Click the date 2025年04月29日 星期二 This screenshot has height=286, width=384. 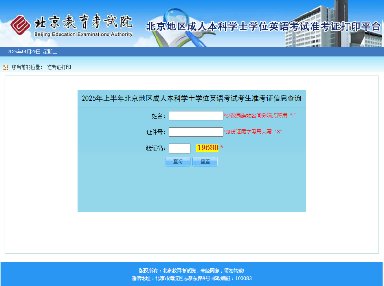tap(32, 51)
